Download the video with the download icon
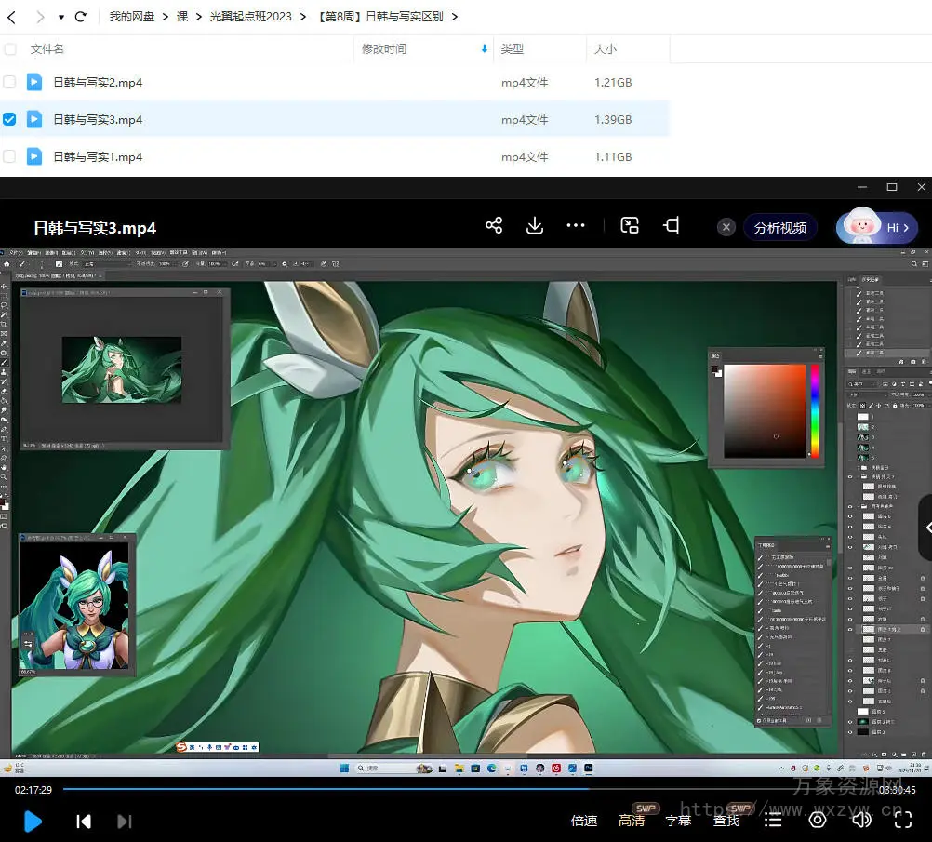Image resolution: width=932 pixels, height=842 pixels. tap(535, 226)
